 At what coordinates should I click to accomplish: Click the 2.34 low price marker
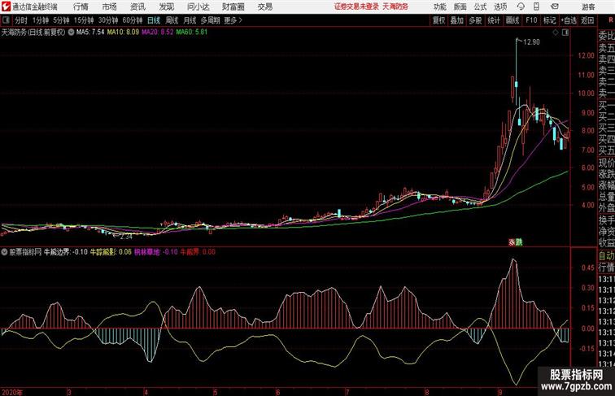[126, 237]
